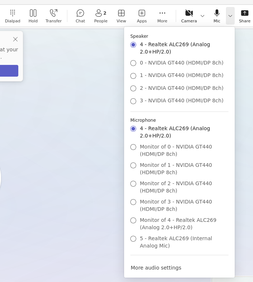This screenshot has width=253, height=282.
Task: Open More audio settings
Action: point(156,268)
